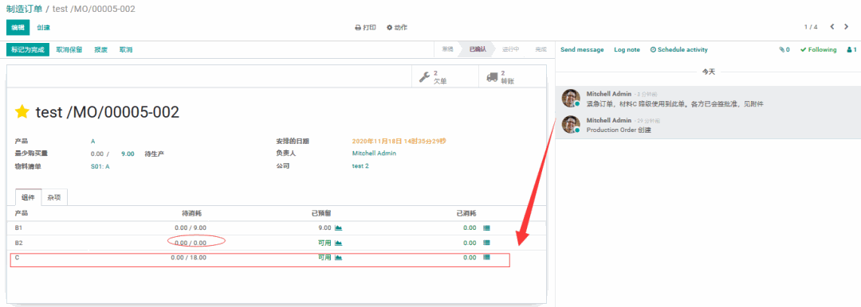Open bill of materials S01: A
The width and height of the screenshot is (861, 307).
[x=100, y=166]
